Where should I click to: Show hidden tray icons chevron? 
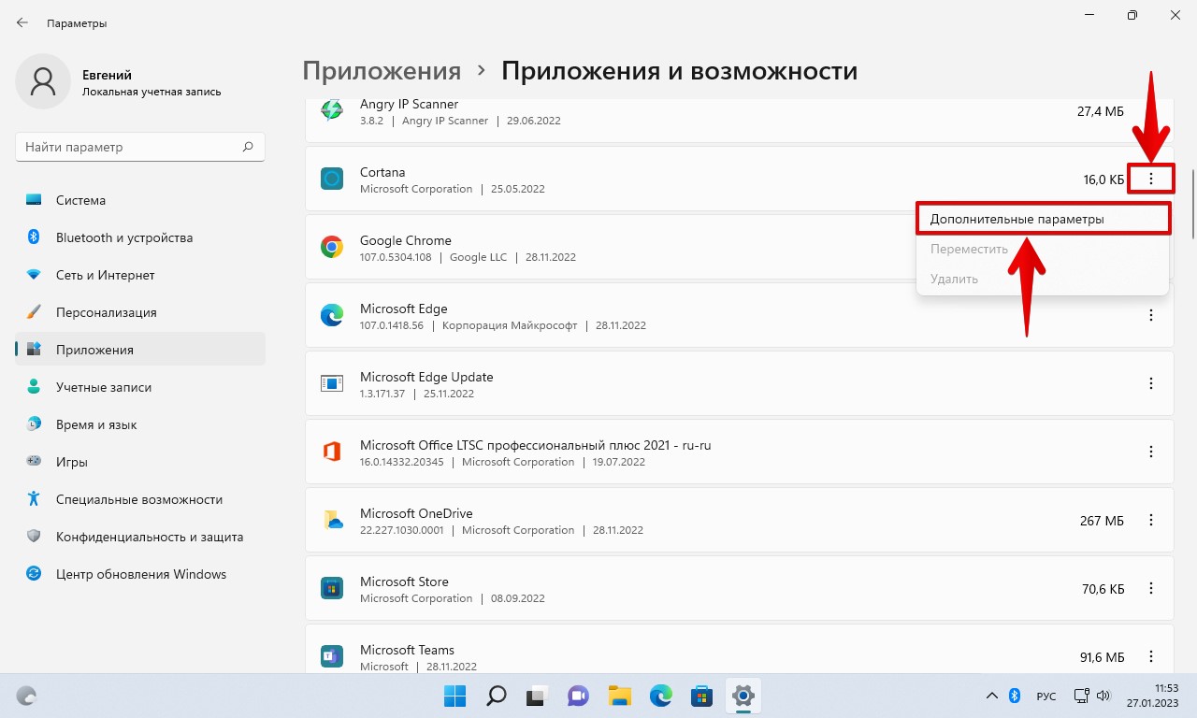point(991,696)
